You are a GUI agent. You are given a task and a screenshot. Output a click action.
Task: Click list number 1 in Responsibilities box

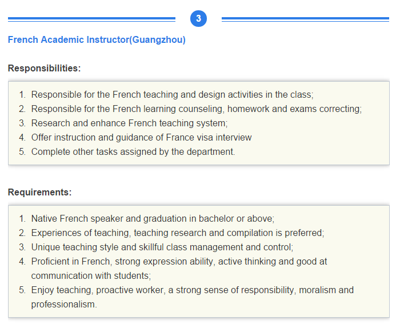click(x=22, y=94)
